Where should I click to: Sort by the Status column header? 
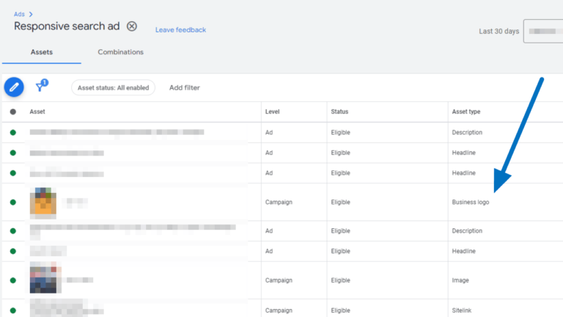click(339, 112)
